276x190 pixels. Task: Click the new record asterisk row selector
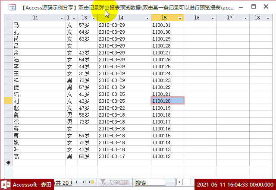pyautogui.click(x=8, y=163)
